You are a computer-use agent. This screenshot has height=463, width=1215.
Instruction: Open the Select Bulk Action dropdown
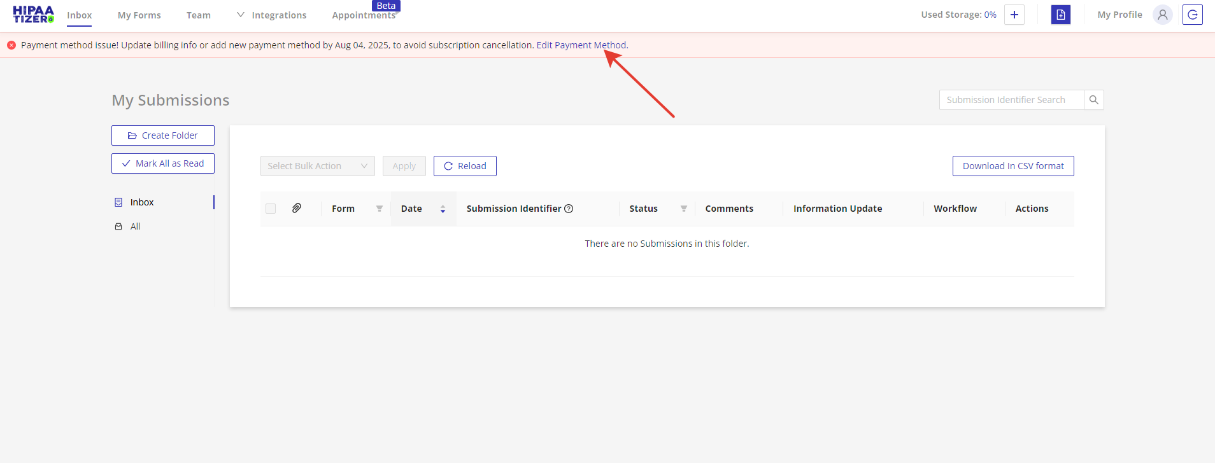[318, 166]
